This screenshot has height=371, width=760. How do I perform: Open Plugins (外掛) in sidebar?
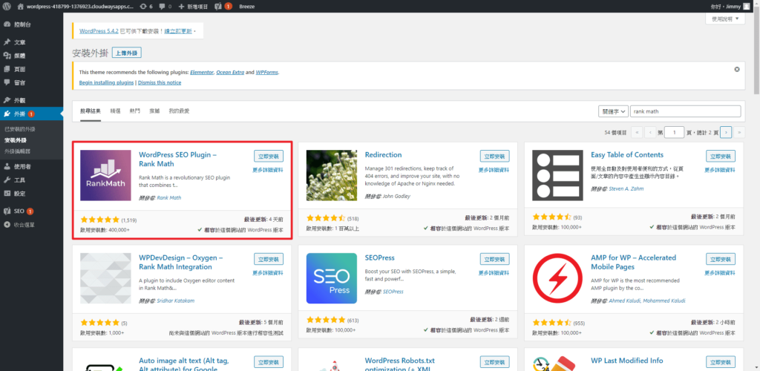pyautogui.click(x=31, y=114)
